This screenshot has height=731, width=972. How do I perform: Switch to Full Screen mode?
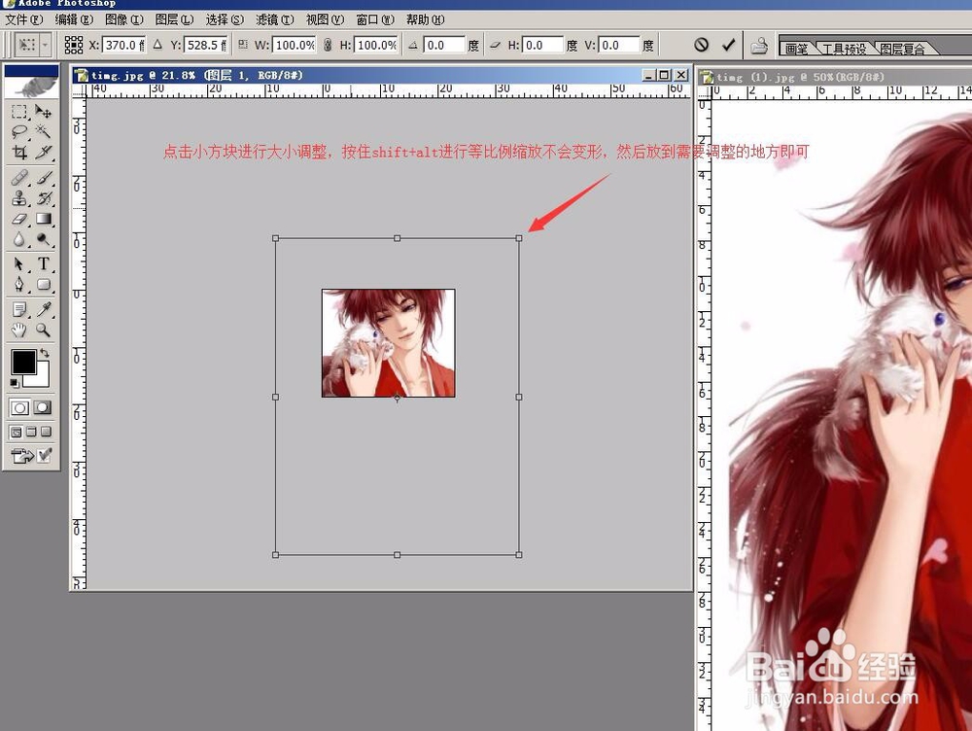pyautogui.click(x=46, y=433)
